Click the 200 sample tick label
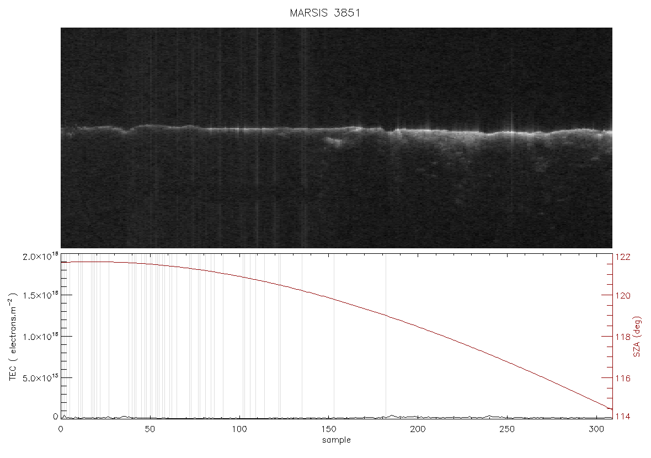 click(x=418, y=429)
